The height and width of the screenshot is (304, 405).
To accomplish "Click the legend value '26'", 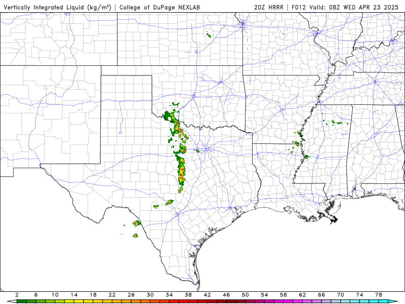I will coord(131,295).
